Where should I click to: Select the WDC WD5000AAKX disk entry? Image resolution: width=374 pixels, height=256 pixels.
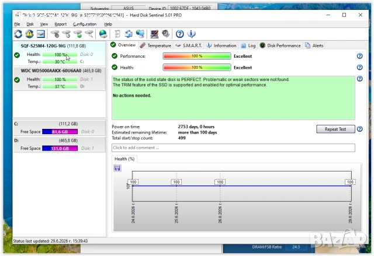(x=60, y=79)
